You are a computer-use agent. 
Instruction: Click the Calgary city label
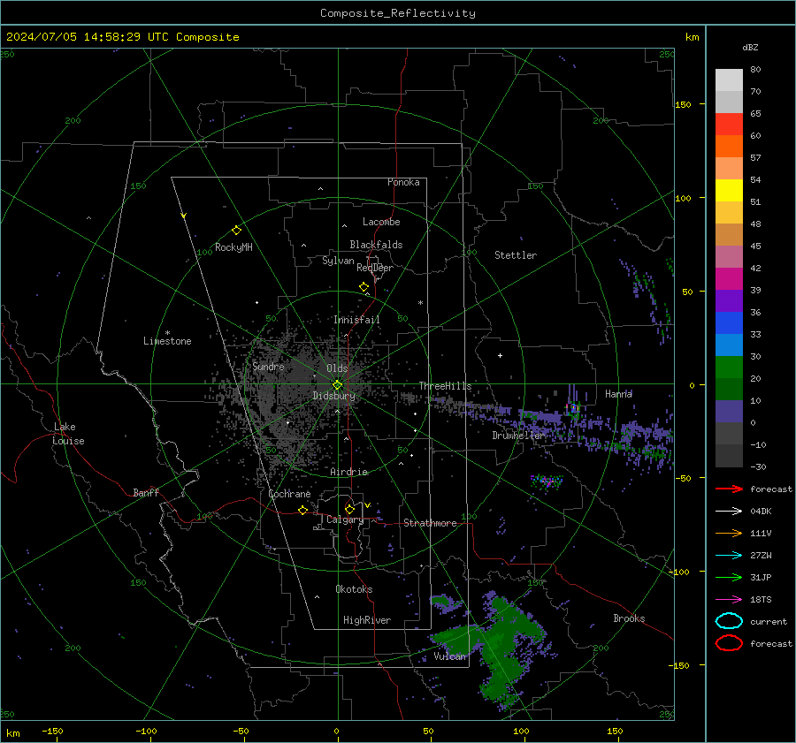[x=345, y=519]
